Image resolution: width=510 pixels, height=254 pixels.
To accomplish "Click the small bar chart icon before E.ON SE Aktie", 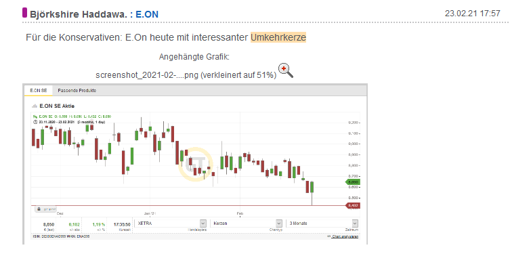I will pyautogui.click(x=35, y=106).
